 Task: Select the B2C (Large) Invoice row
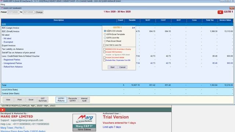tap(117, 28)
